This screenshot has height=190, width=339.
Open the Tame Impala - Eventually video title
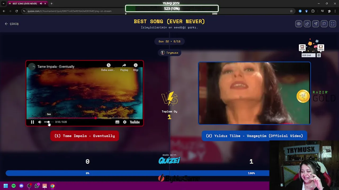56,66
